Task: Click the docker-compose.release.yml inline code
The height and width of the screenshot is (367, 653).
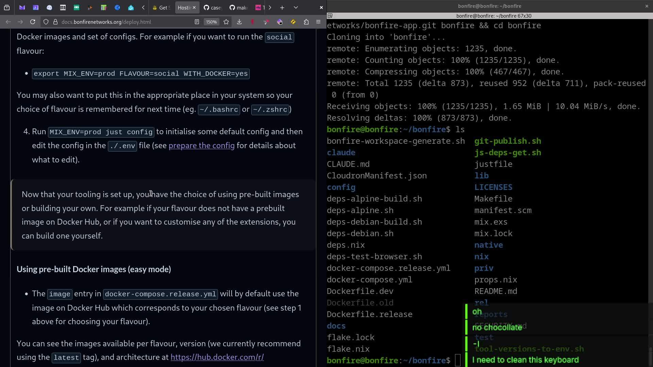Action: tap(160, 294)
